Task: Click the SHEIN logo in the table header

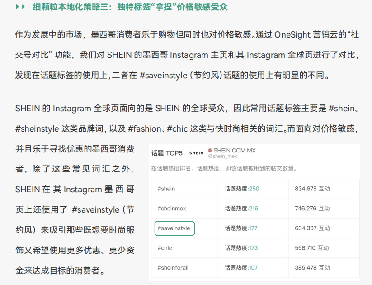Action: tap(196, 153)
